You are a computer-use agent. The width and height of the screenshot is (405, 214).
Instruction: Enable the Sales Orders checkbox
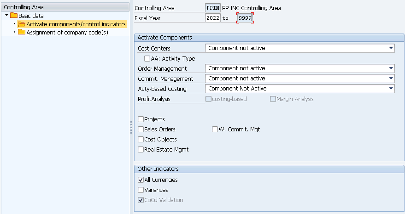point(141,129)
